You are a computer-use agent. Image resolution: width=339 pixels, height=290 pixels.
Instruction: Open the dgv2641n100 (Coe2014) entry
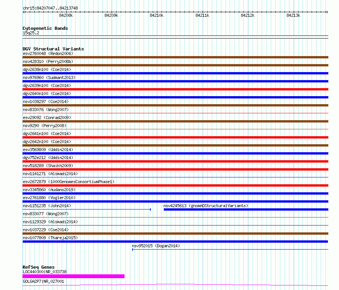47,134
